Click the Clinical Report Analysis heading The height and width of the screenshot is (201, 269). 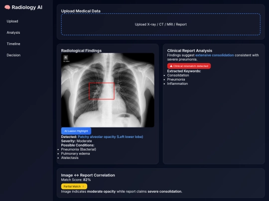190,51
